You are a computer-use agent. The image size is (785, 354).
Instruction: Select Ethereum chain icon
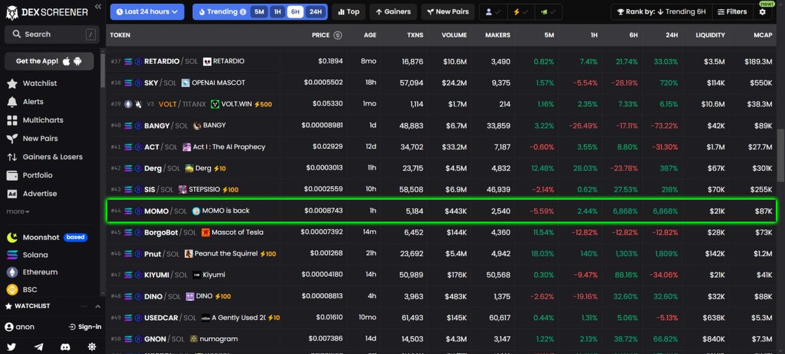pos(12,272)
